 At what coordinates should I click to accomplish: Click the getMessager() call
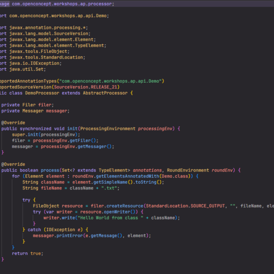click(95, 147)
